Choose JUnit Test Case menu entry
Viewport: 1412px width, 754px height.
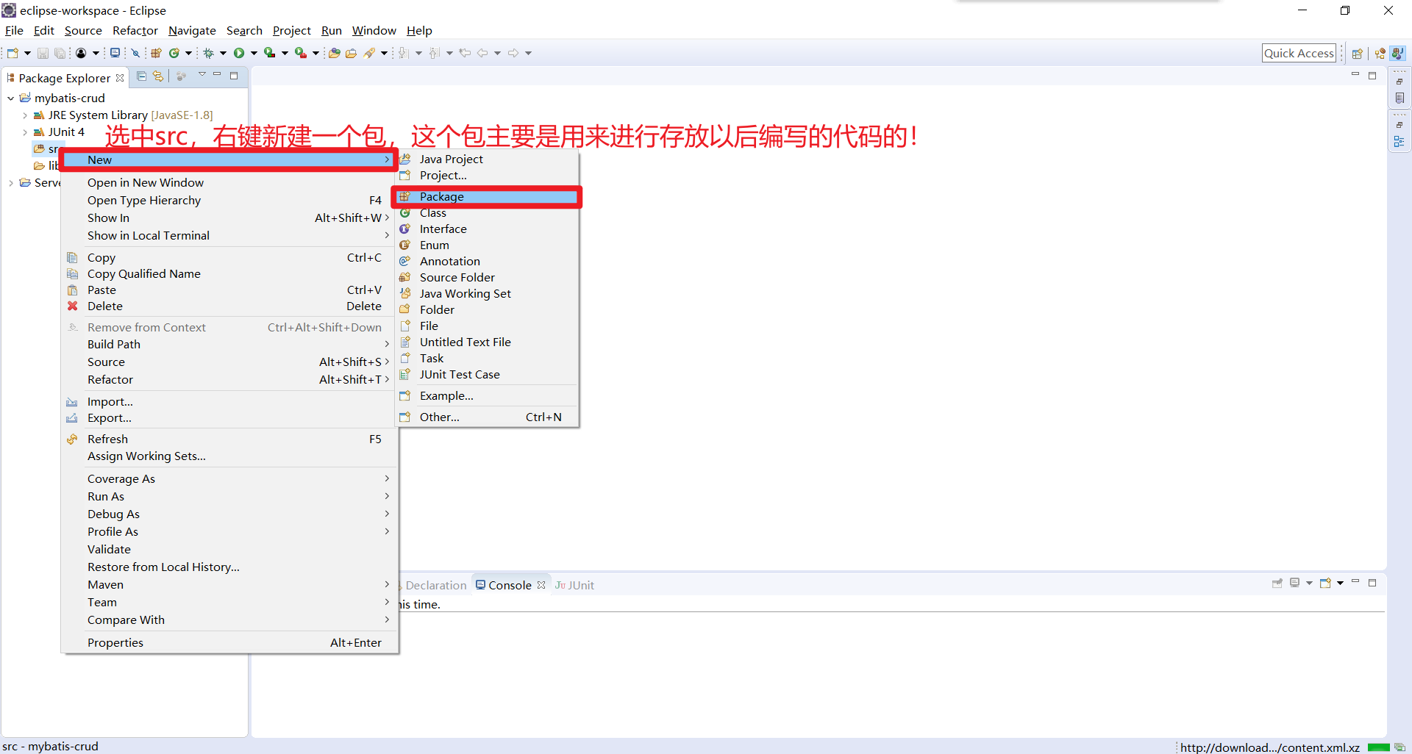pyautogui.click(x=487, y=374)
